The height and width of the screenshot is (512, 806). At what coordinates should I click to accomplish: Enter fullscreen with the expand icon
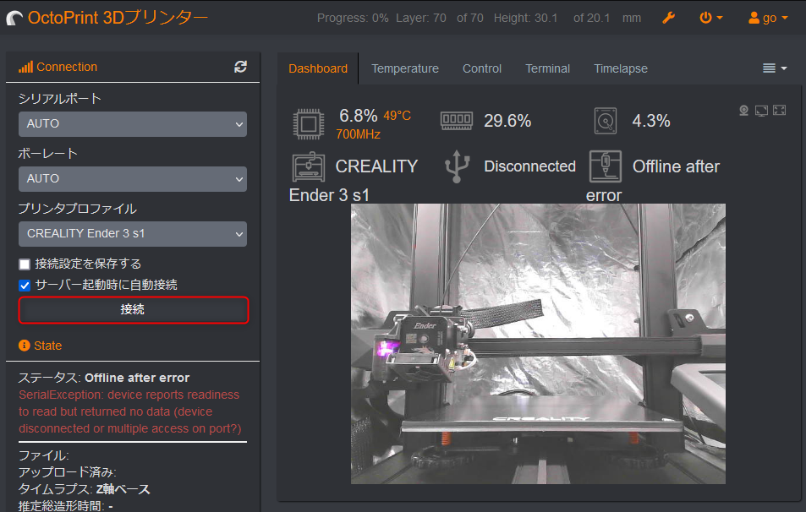pyautogui.click(x=779, y=110)
